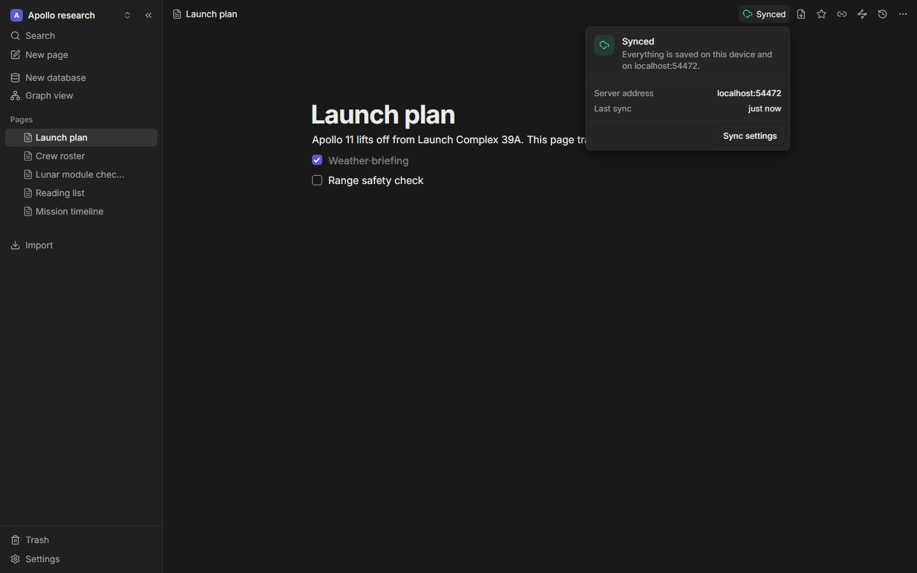Open page version history clock icon
The image size is (917, 573).
point(883,14)
